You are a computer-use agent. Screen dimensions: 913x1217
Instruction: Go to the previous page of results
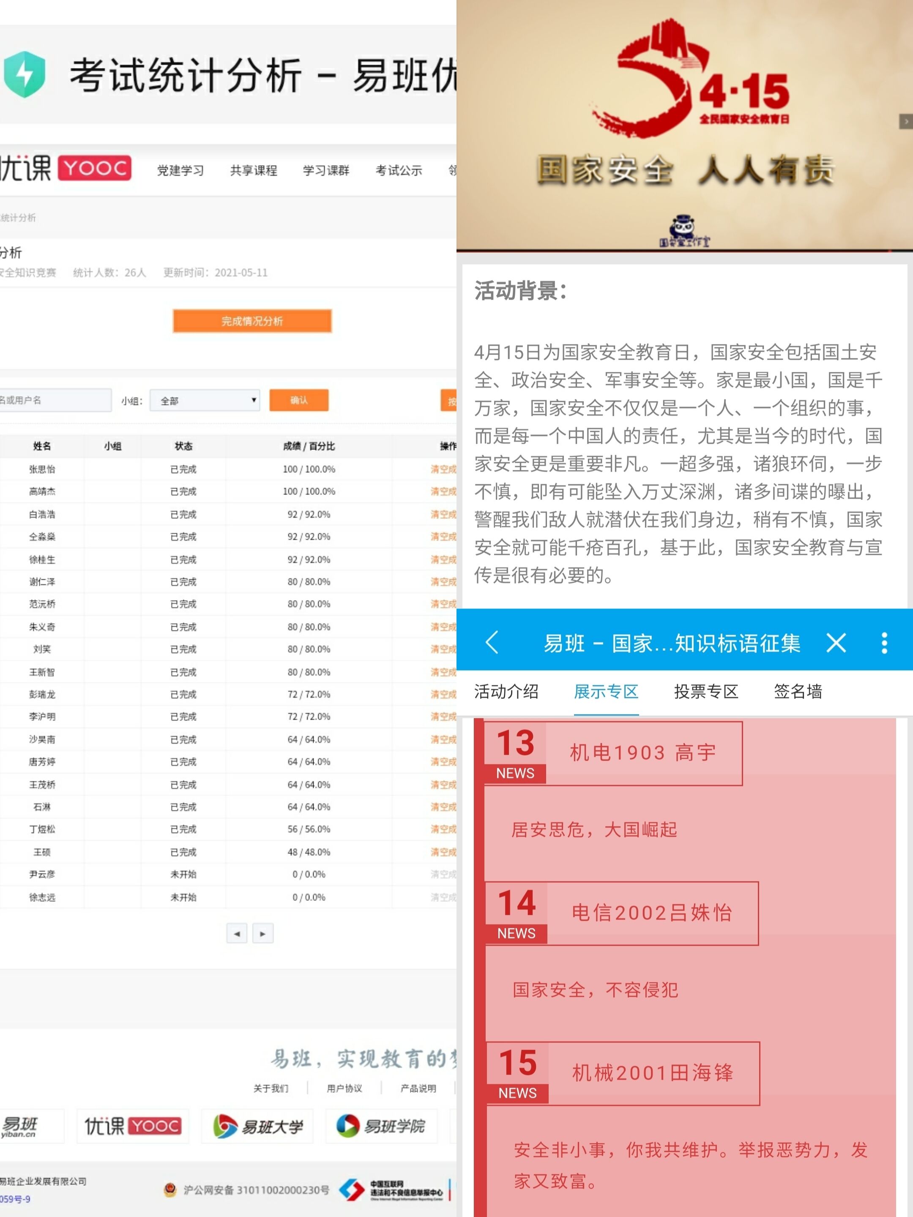click(x=237, y=933)
